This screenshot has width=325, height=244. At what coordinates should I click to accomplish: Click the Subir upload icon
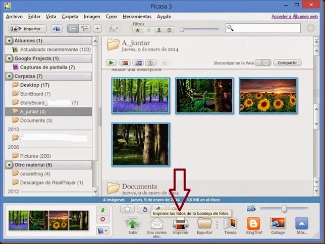coord(133,225)
